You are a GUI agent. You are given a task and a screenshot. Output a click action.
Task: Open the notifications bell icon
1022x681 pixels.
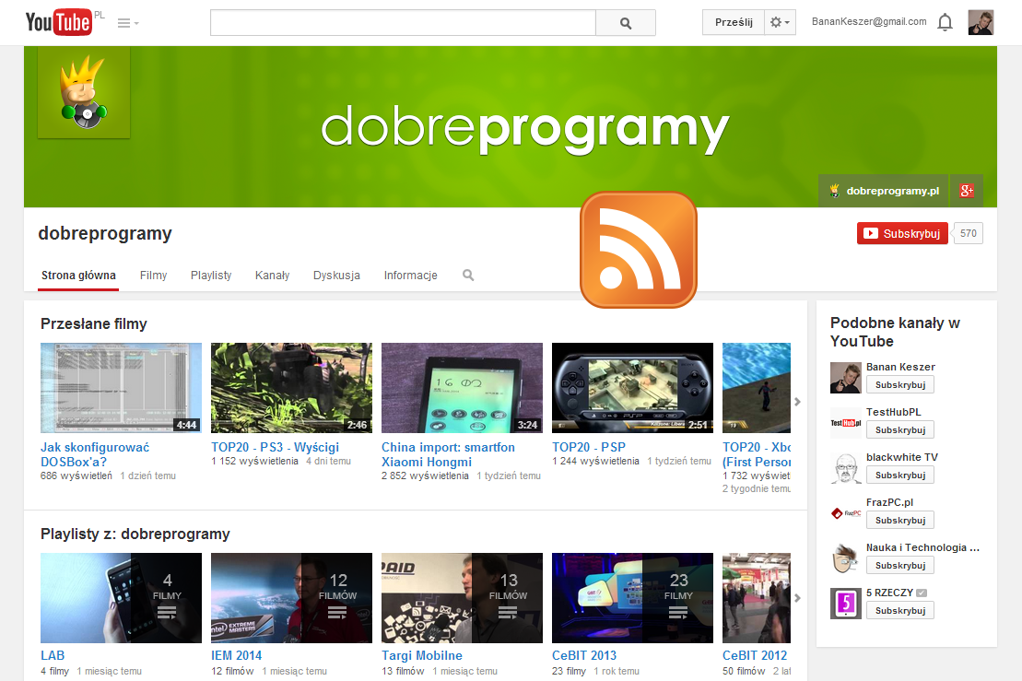point(945,23)
